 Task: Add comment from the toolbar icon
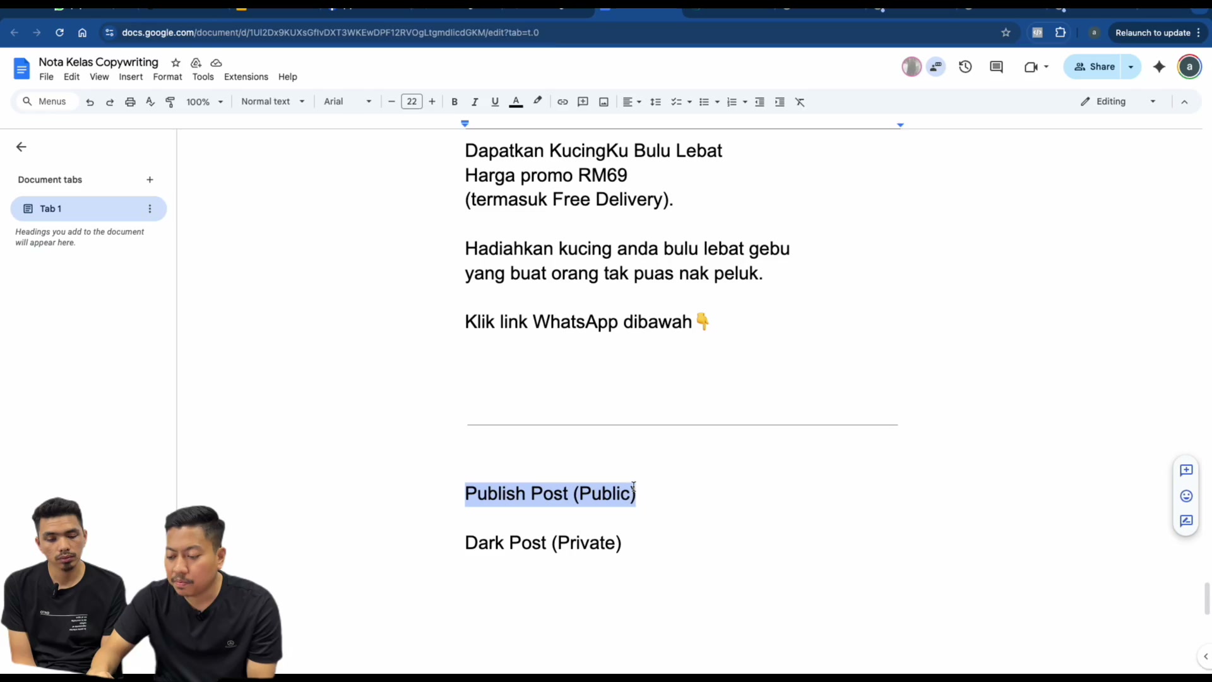click(583, 102)
